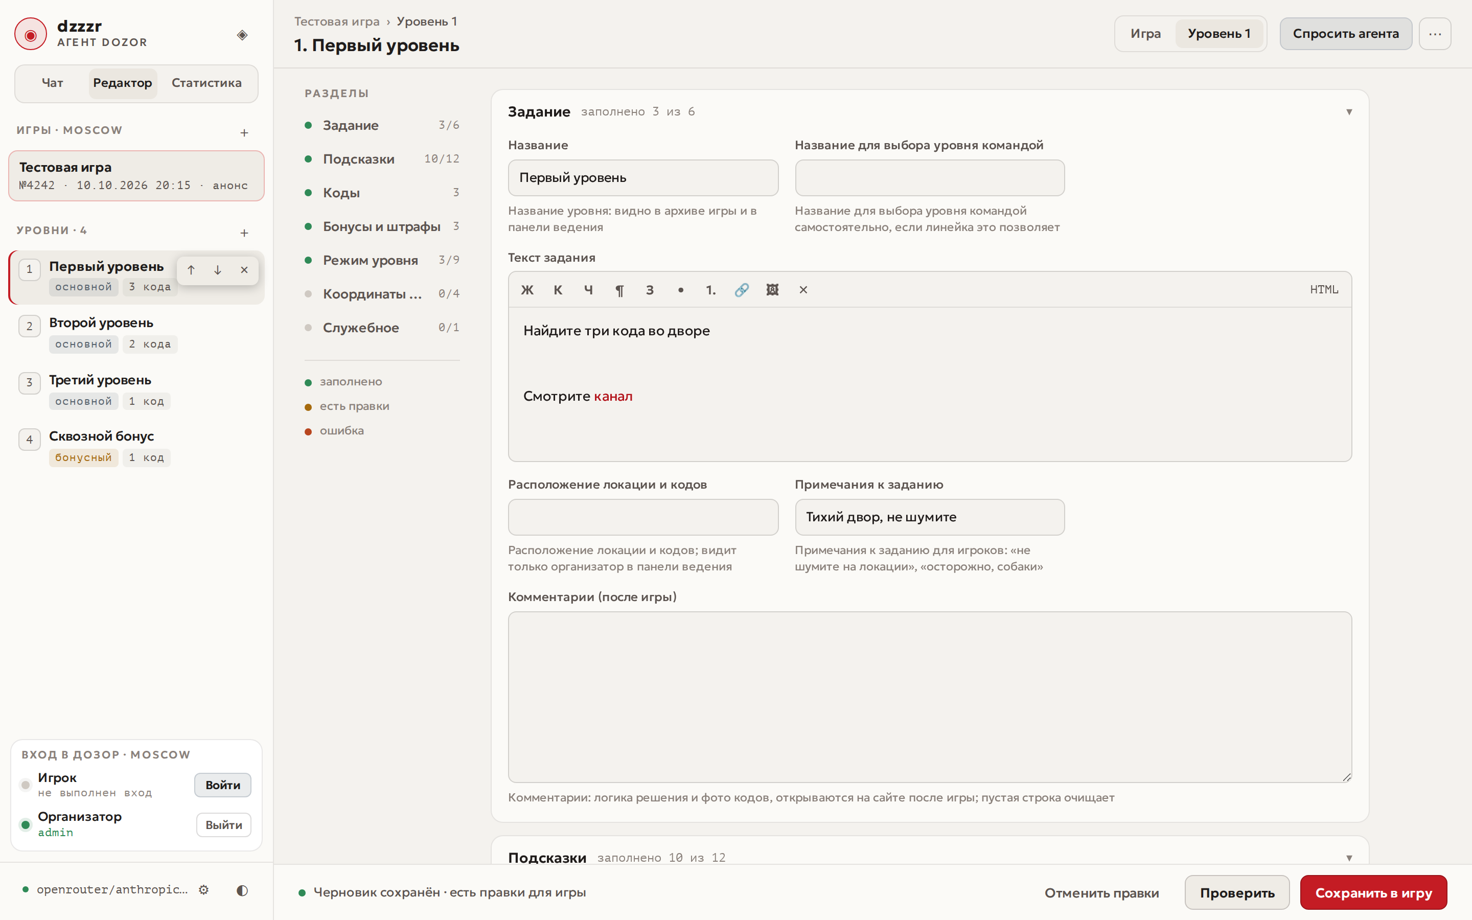Insert numbered list (1.) in the task text
Viewport: 1472px width, 920px height.
(711, 290)
